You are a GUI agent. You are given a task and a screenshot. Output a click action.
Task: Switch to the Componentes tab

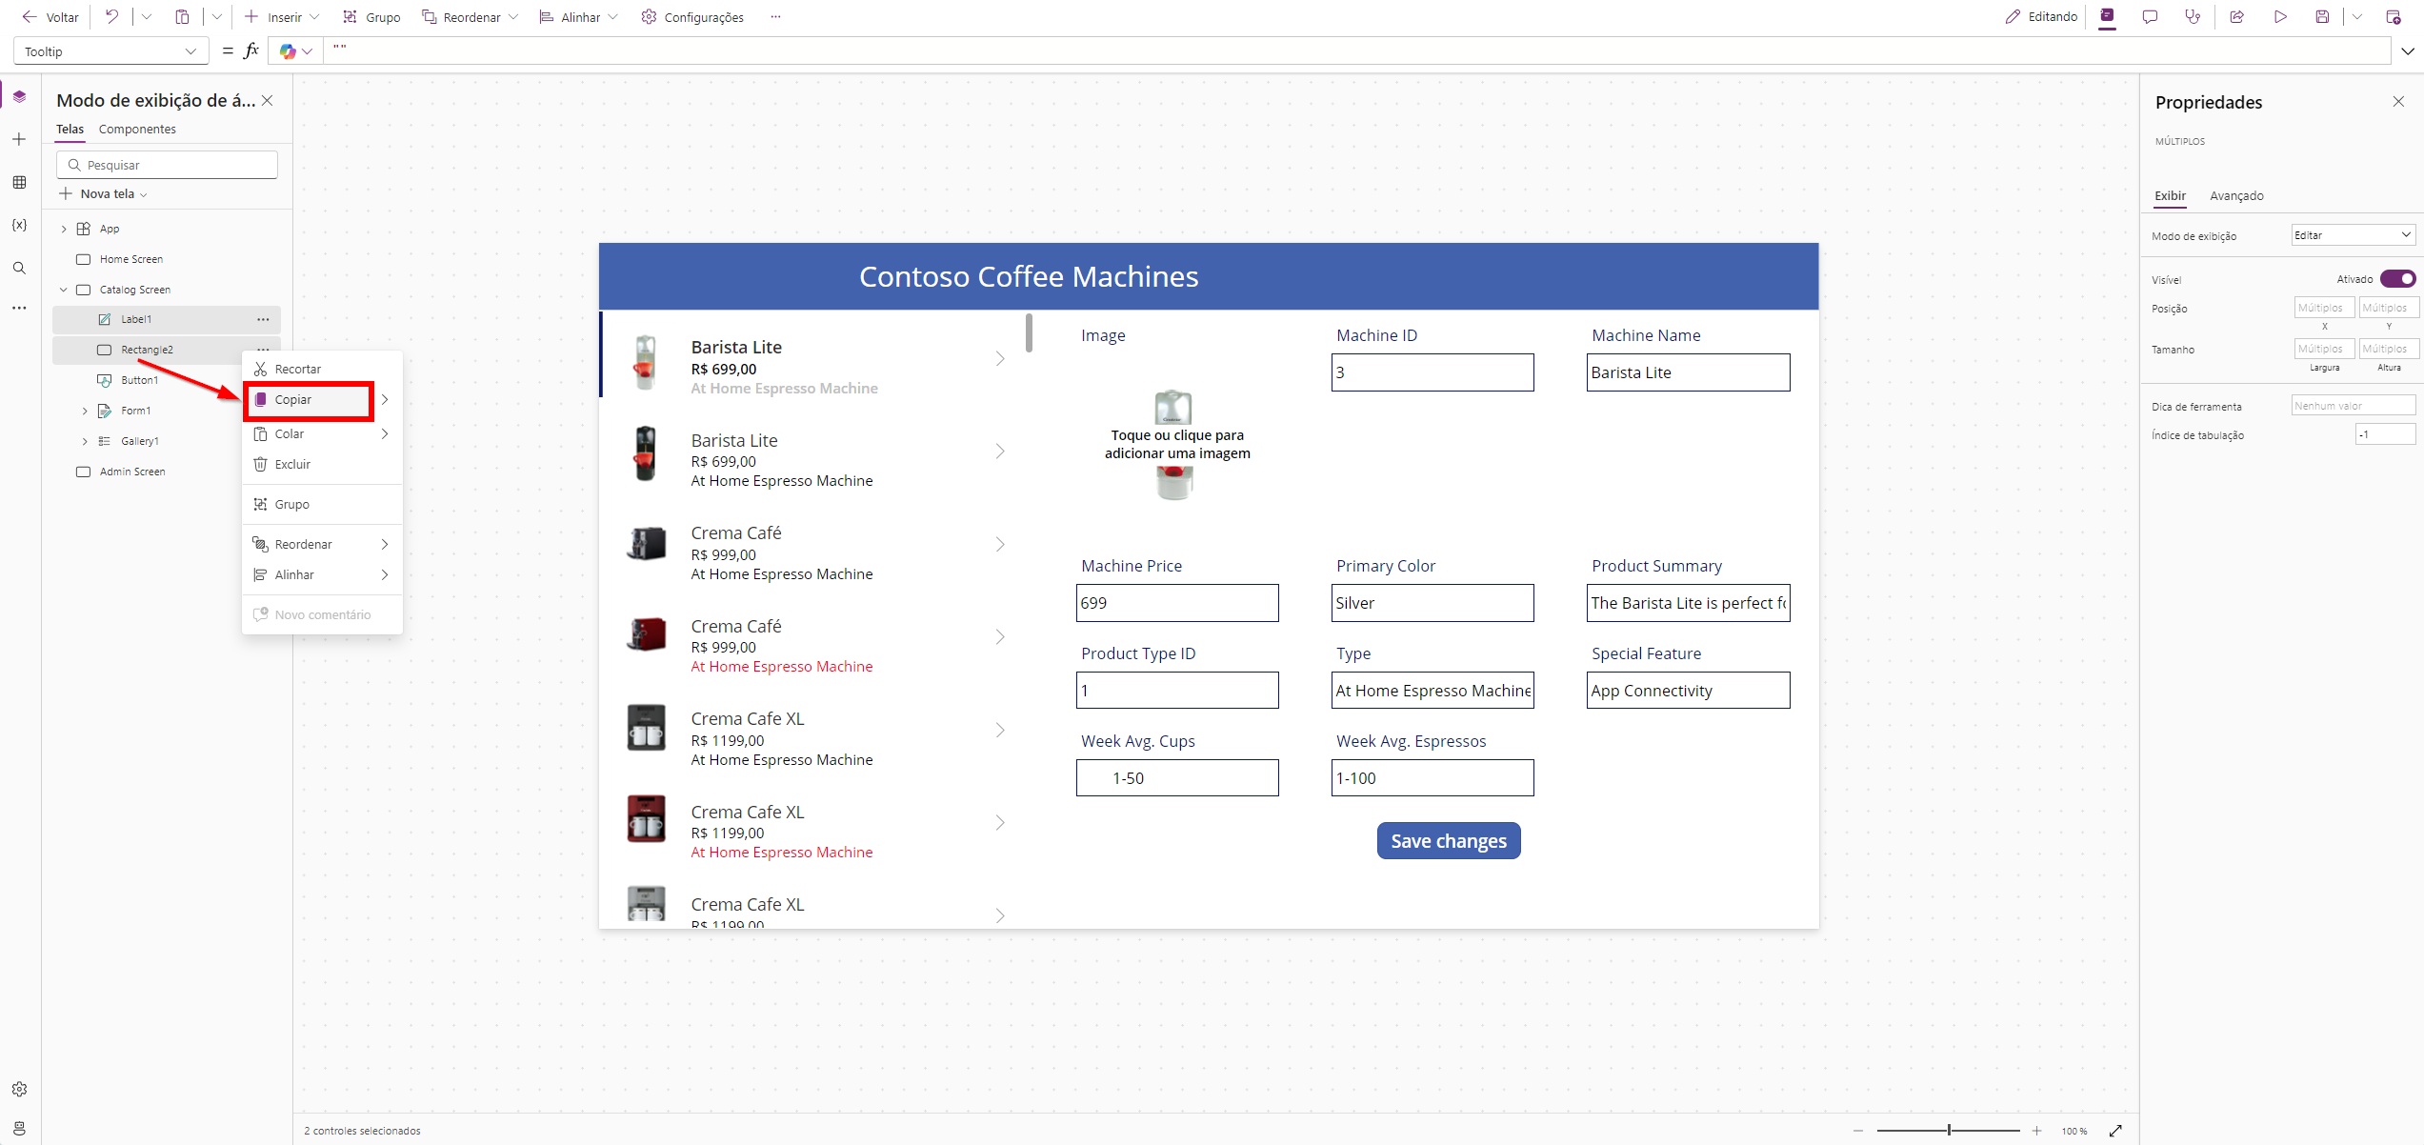137,129
